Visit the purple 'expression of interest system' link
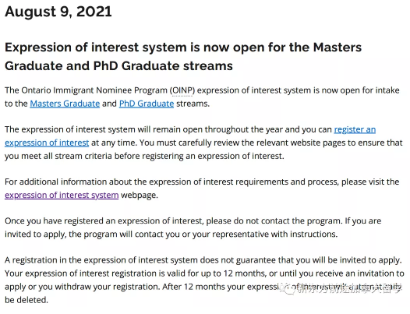This screenshot has height=314, width=410. (62, 195)
